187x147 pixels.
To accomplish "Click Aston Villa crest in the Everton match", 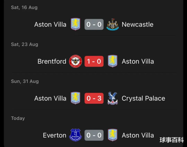I will click(x=113, y=135).
